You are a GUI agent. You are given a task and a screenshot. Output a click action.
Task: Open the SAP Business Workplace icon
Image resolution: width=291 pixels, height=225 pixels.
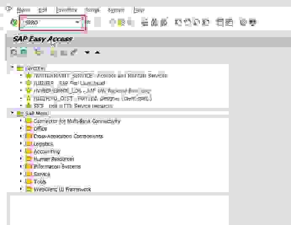pos(38,52)
